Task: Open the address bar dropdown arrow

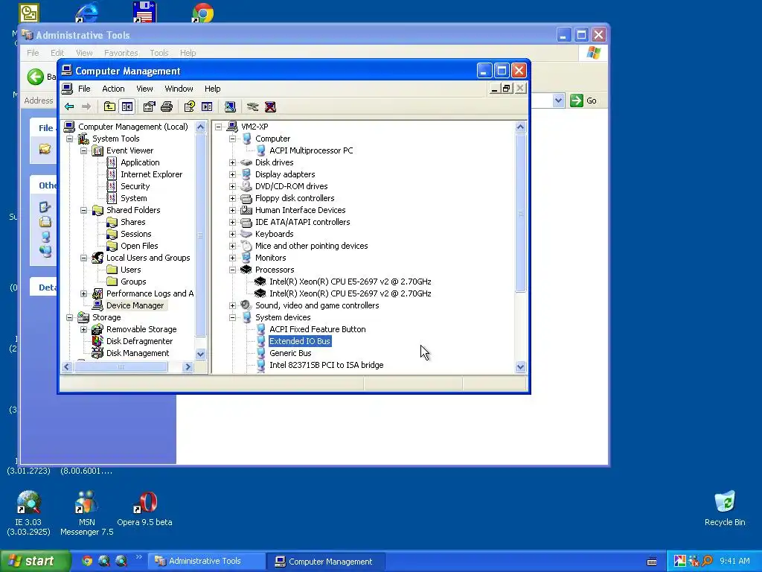Action: tap(558, 101)
